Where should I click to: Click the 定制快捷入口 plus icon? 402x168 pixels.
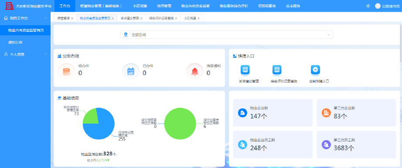[x=315, y=70]
